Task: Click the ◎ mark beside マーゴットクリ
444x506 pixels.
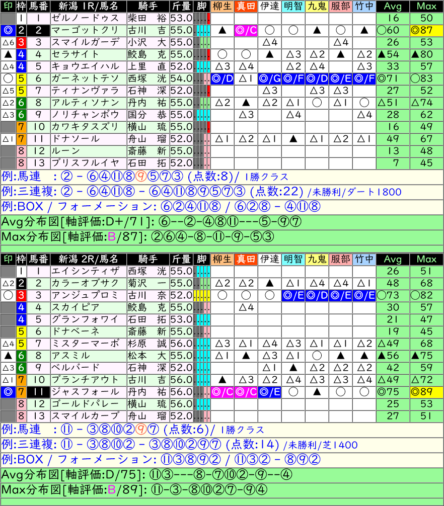Action: [8, 30]
